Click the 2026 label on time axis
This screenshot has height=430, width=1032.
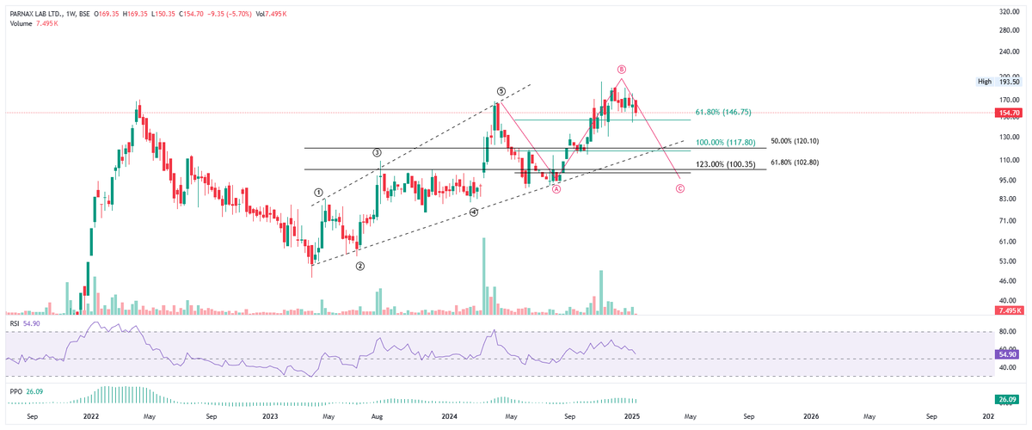(x=811, y=415)
